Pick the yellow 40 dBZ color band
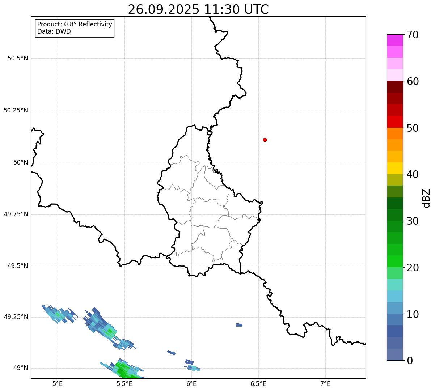The width and height of the screenshot is (435, 391). [394, 168]
